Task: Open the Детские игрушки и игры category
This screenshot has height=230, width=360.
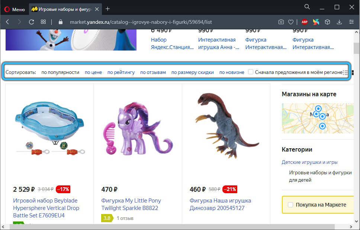Action: pyautogui.click(x=309, y=162)
